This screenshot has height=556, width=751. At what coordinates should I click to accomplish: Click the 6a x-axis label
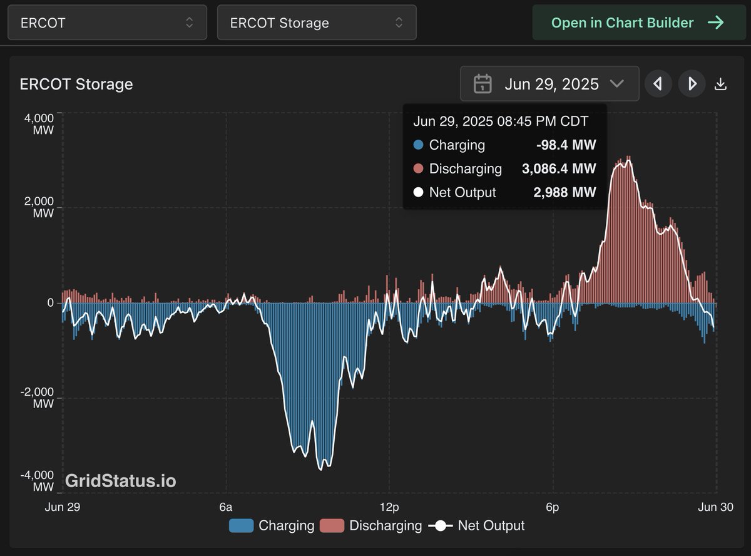click(226, 507)
